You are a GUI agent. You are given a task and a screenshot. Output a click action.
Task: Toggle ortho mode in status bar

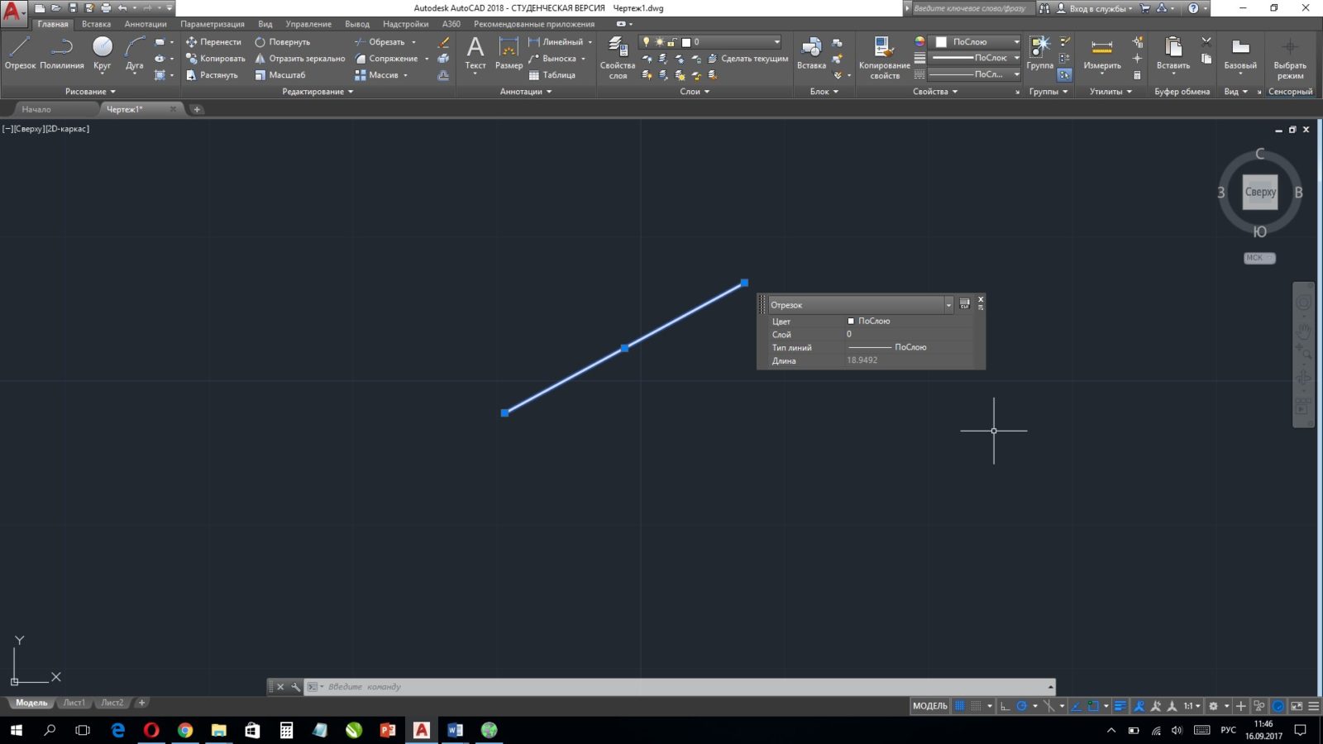point(1005,706)
